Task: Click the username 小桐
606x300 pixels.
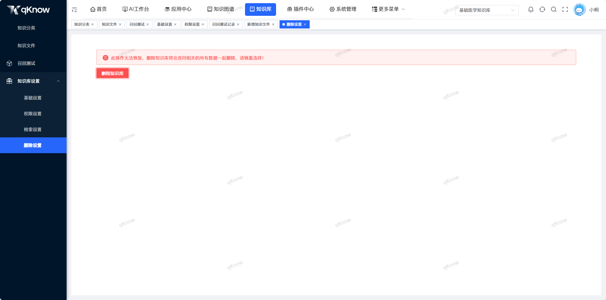Action: 594,10
